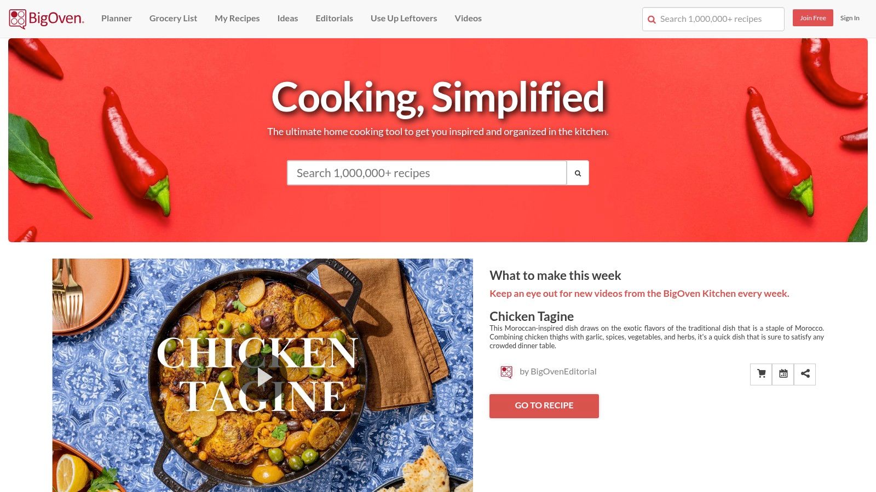Screen dimensions: 876x492
Task: Open the Ideas menu
Action: tap(287, 18)
